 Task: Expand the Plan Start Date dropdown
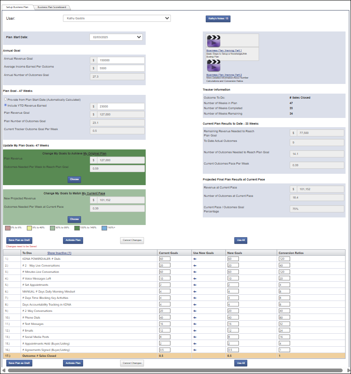[116, 37]
